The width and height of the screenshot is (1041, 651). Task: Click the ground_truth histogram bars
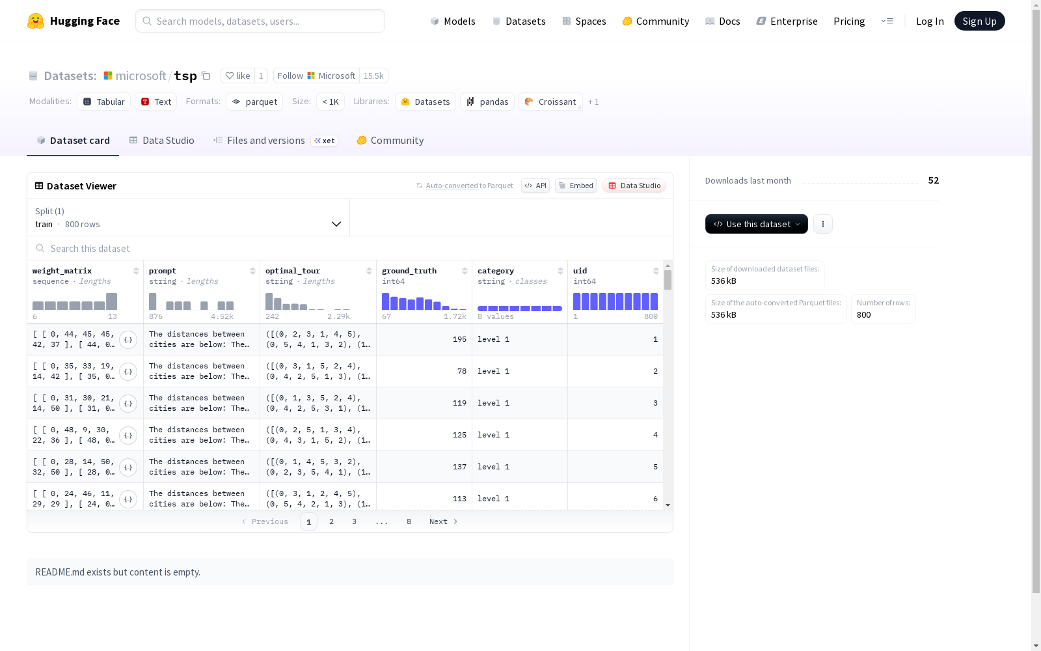(x=424, y=301)
